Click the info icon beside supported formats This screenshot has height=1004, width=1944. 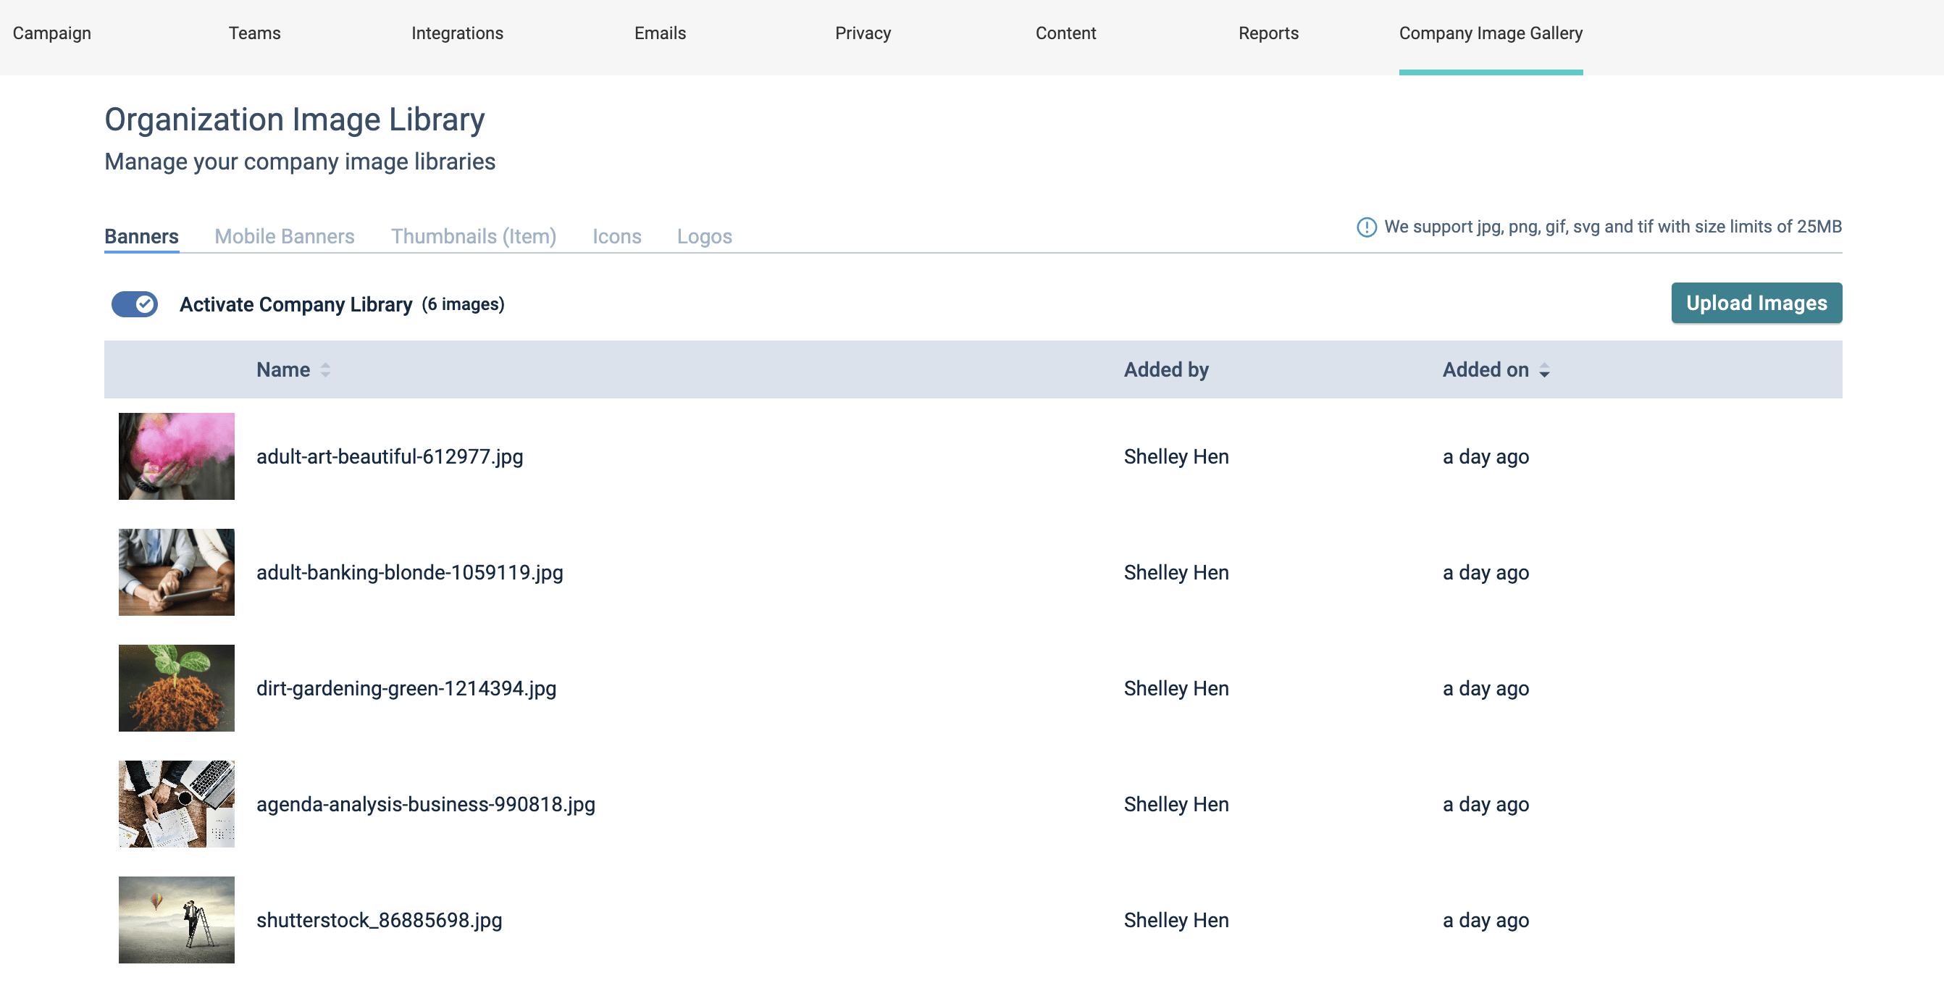point(1366,227)
